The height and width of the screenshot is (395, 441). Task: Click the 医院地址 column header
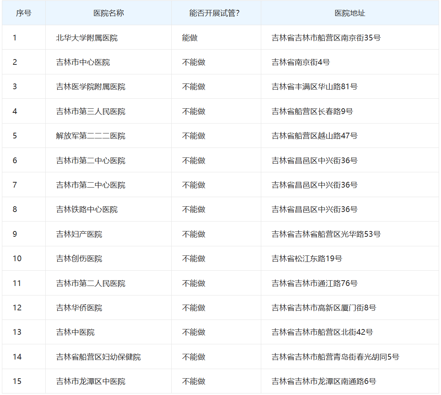point(350,13)
